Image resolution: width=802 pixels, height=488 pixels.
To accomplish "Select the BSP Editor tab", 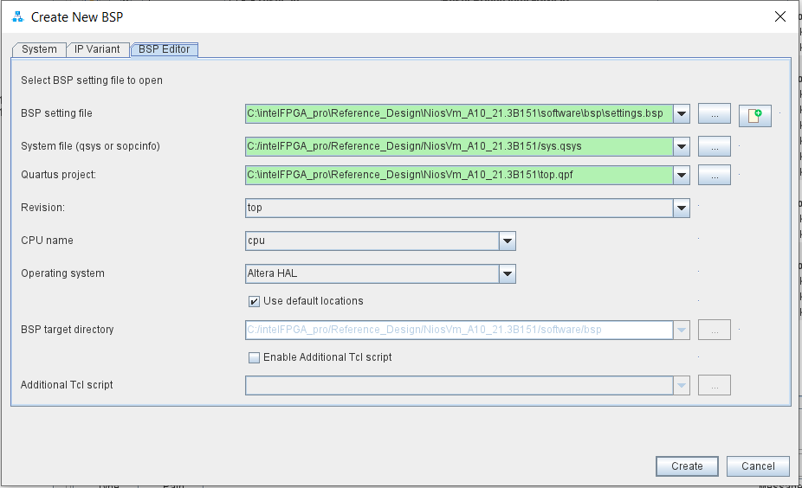I will (x=165, y=49).
